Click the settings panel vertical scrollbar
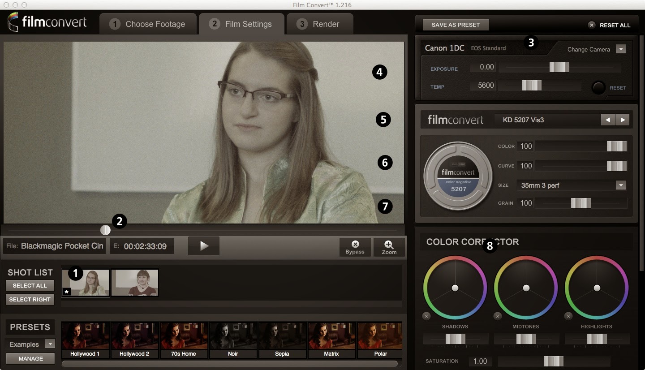The height and width of the screenshot is (370, 645). [x=641, y=152]
